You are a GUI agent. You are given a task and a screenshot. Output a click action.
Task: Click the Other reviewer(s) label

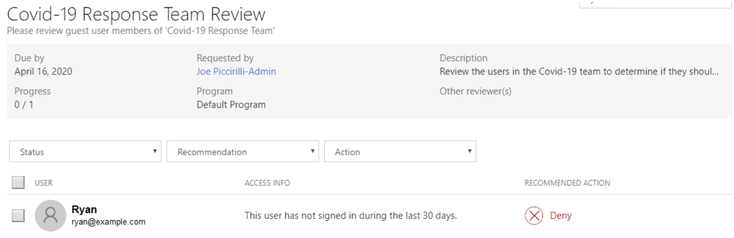(x=475, y=92)
